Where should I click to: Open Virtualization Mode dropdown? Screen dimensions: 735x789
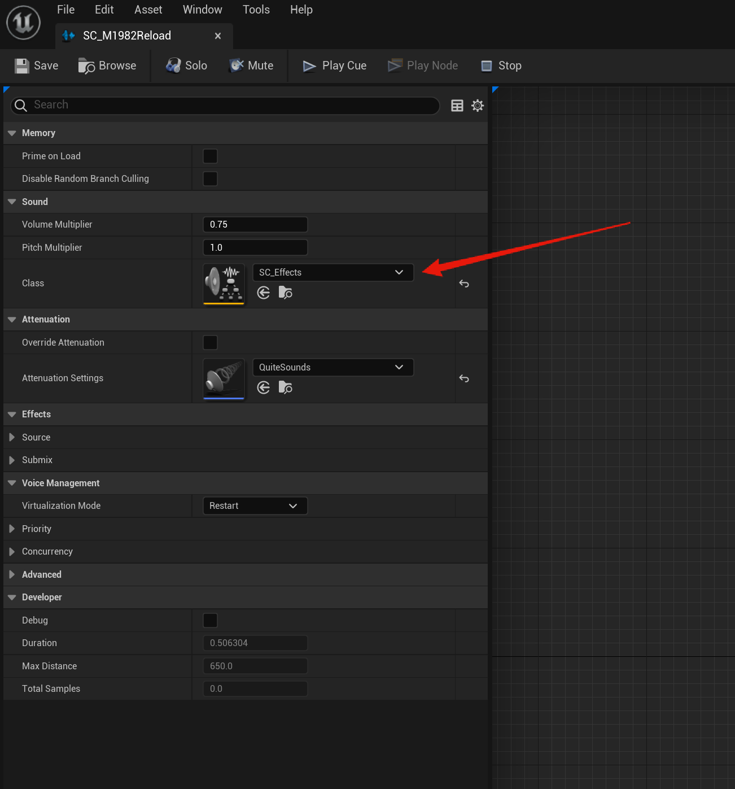tap(255, 506)
